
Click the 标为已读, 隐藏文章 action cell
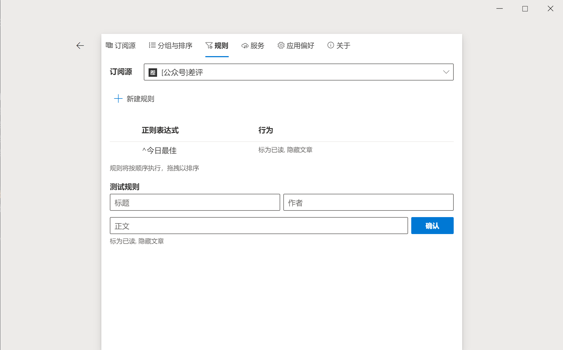(x=285, y=150)
